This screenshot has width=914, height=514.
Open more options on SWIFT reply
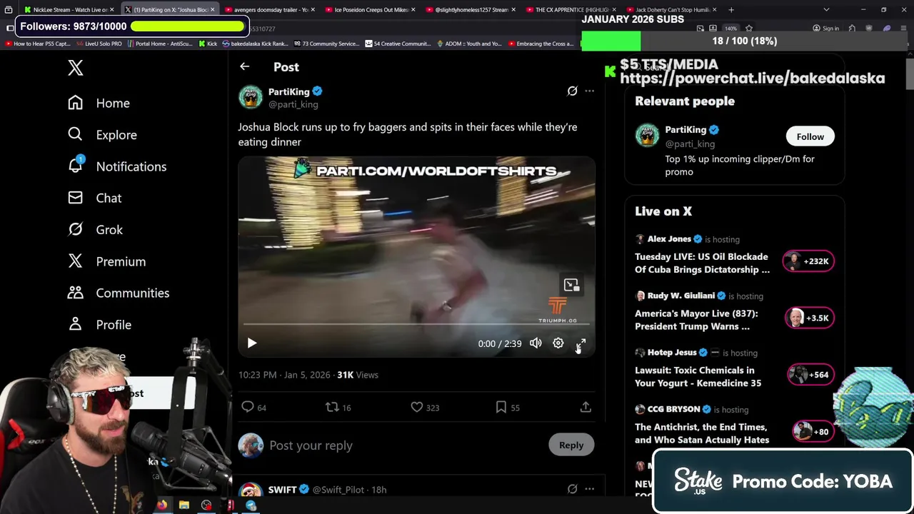[x=589, y=489]
